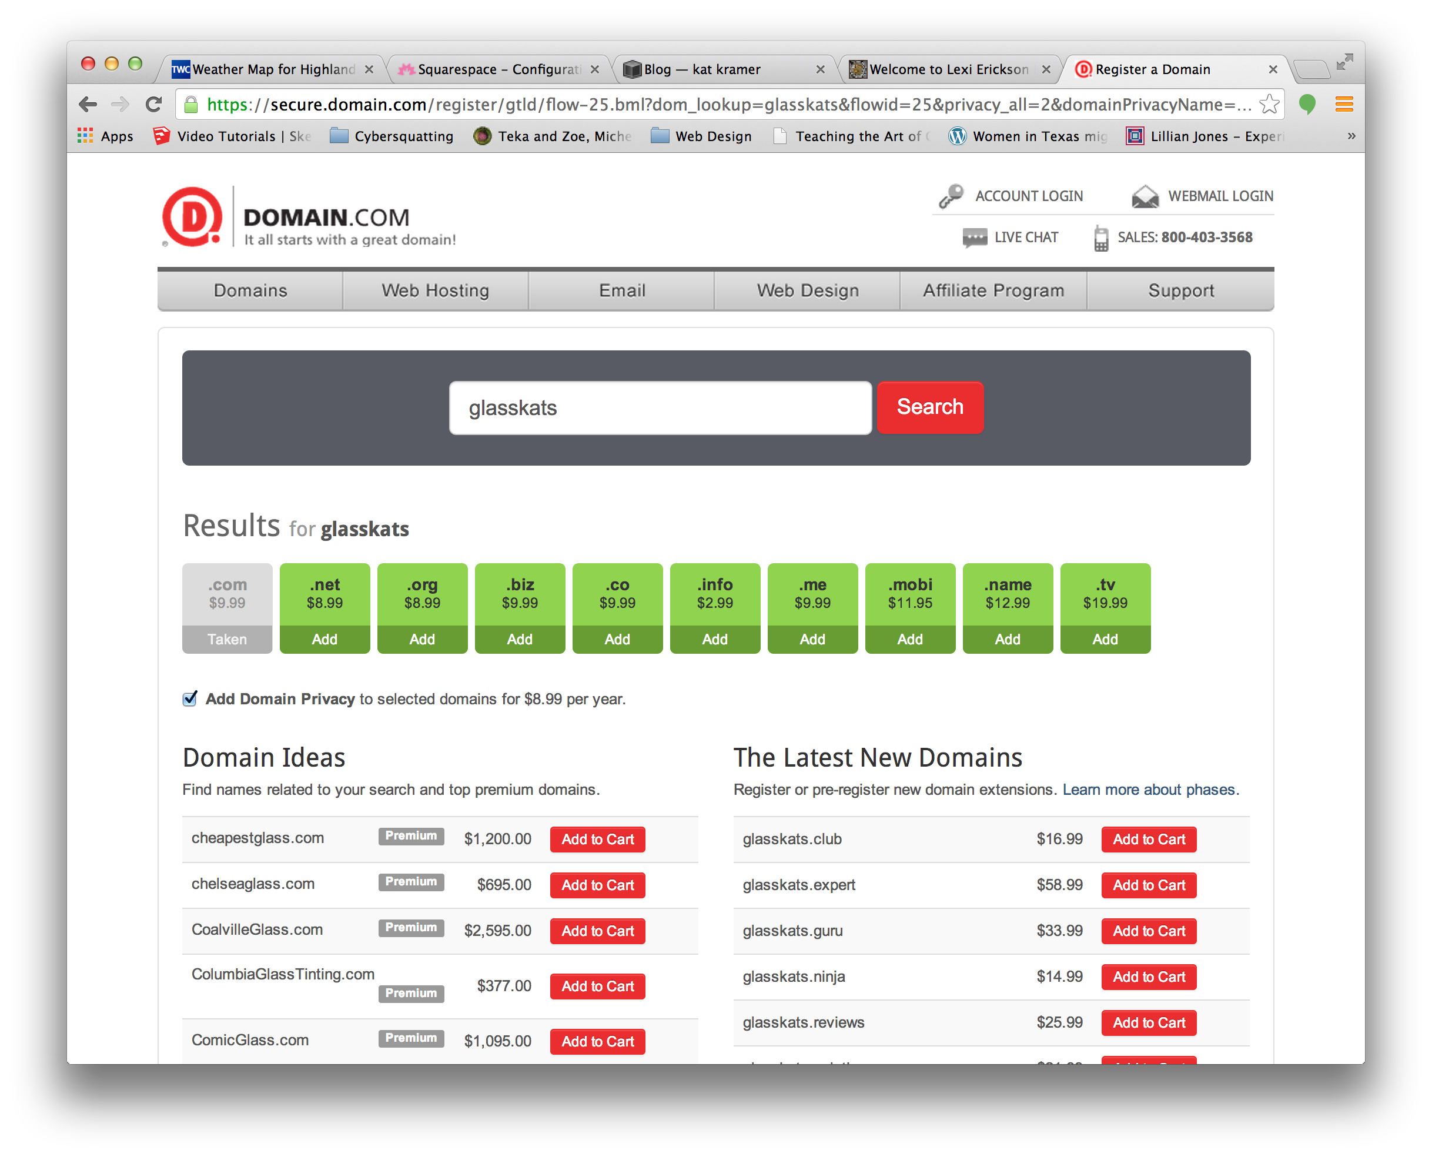Open the Web Design nav menu

(x=808, y=290)
